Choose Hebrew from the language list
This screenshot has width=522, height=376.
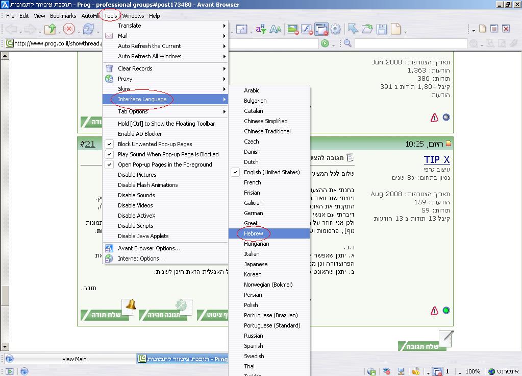269,233
